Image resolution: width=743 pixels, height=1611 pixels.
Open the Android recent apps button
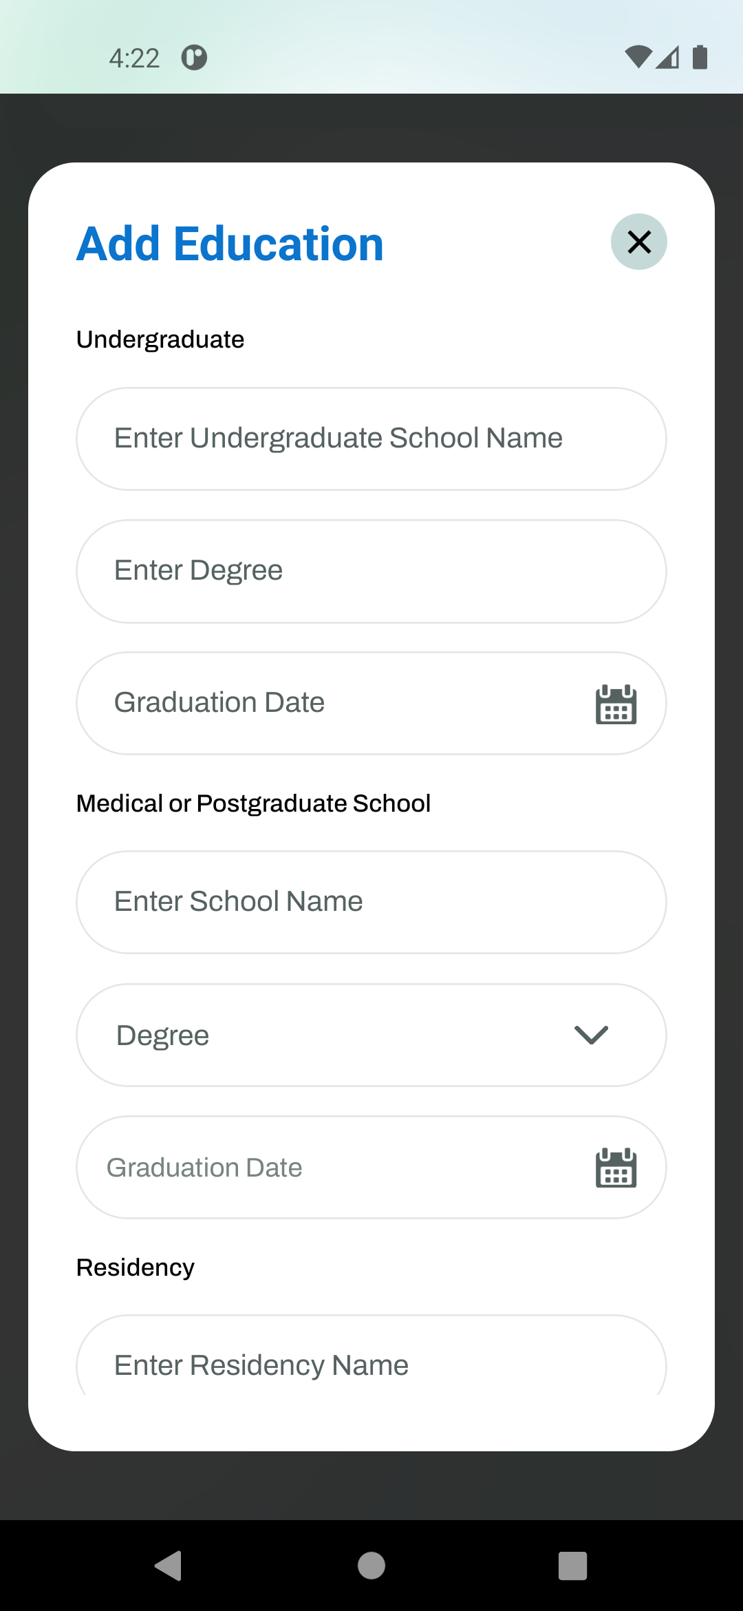coord(572,1566)
